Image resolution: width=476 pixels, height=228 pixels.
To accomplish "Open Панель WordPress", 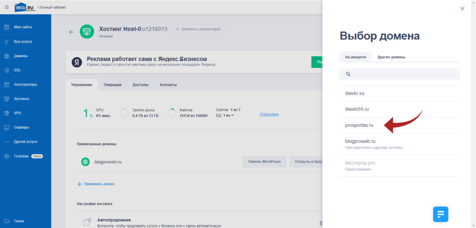I will coord(264,162).
